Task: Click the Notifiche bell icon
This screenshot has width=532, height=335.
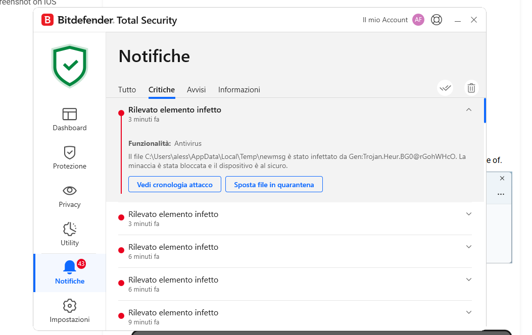Action: click(x=70, y=267)
